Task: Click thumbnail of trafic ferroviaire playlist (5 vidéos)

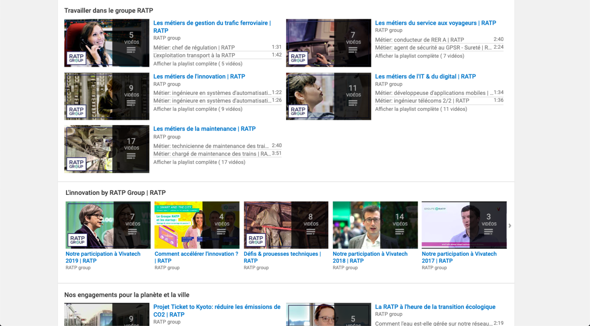Action: click(107, 43)
